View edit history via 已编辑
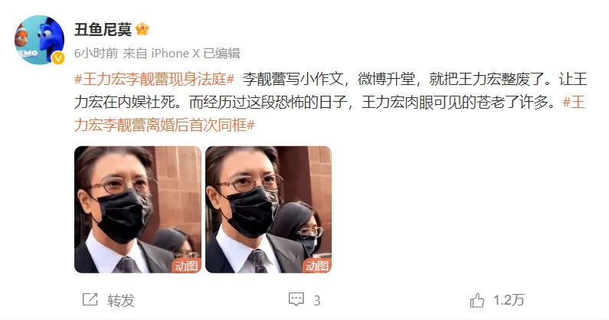Viewport: 609px width, 320px height. (x=222, y=53)
